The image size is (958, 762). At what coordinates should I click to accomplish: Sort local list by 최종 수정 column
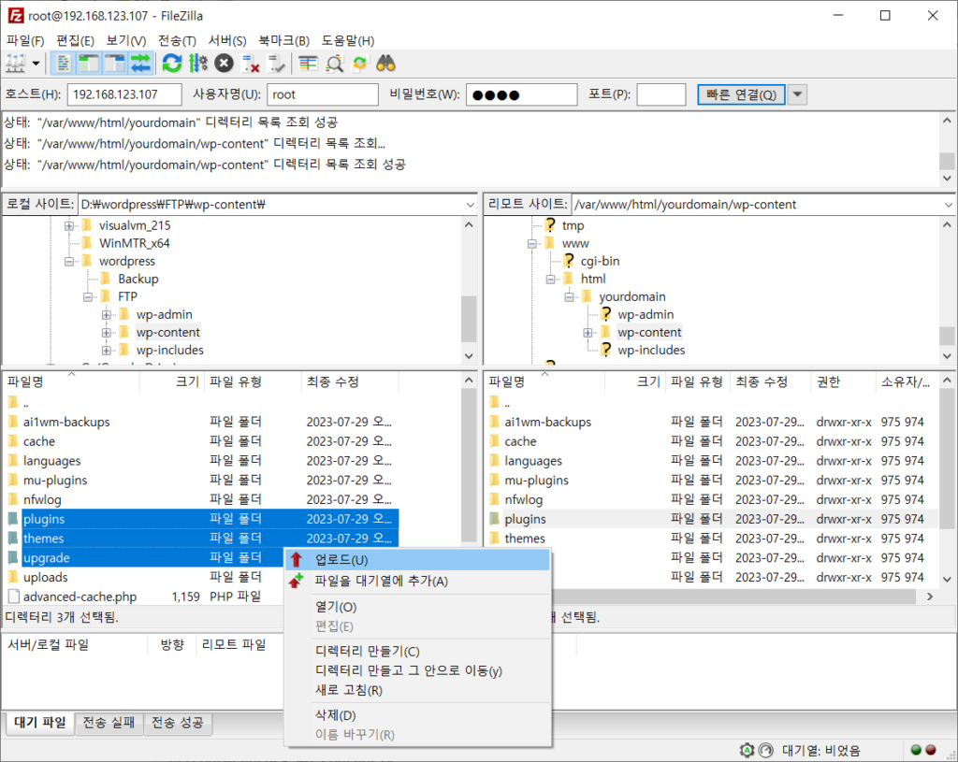[x=350, y=382]
